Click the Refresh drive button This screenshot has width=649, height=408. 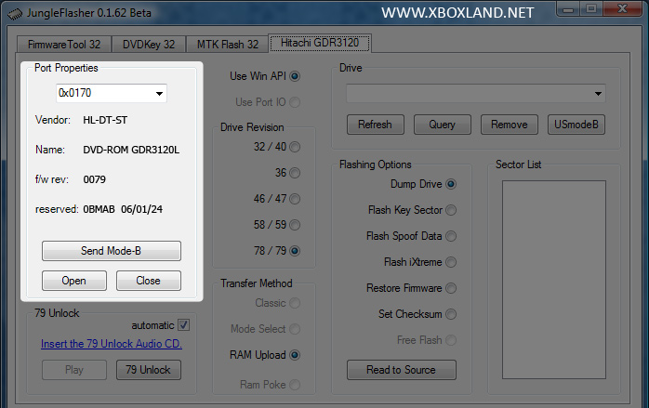pyautogui.click(x=376, y=125)
